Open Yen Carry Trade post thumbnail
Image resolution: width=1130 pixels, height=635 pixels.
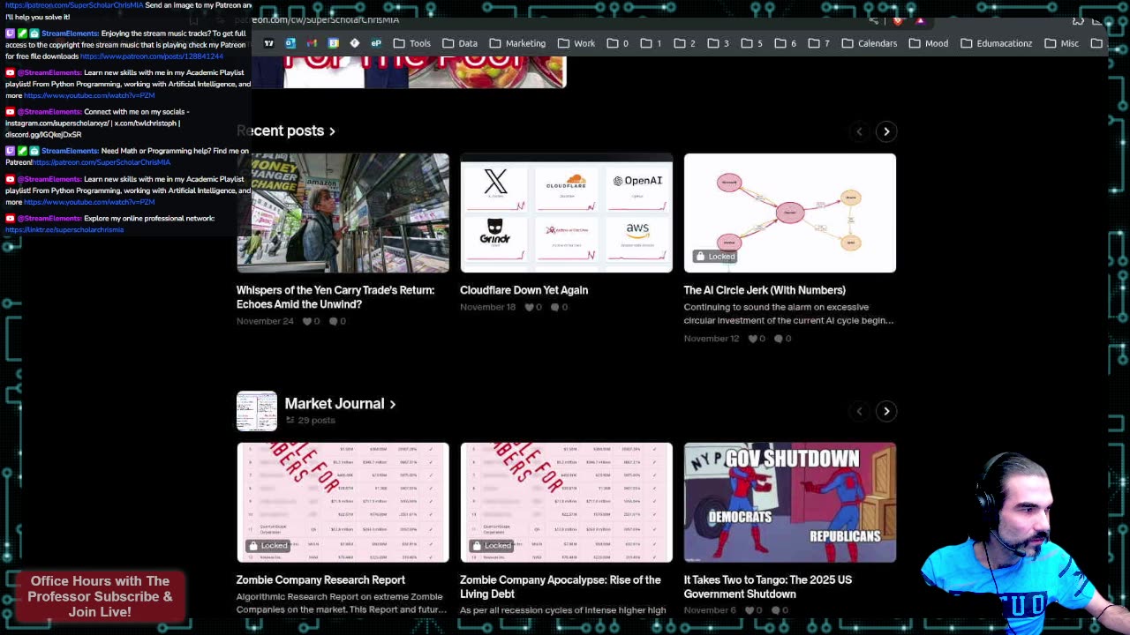[x=343, y=213]
